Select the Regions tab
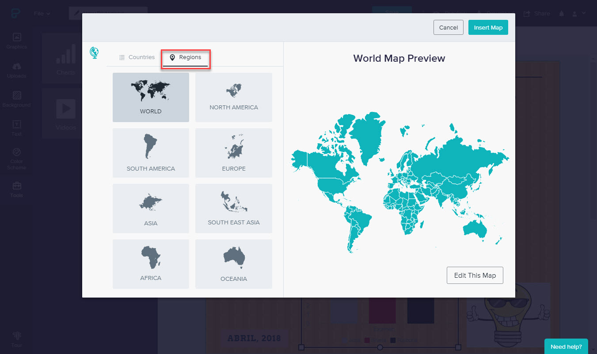 pos(186,57)
